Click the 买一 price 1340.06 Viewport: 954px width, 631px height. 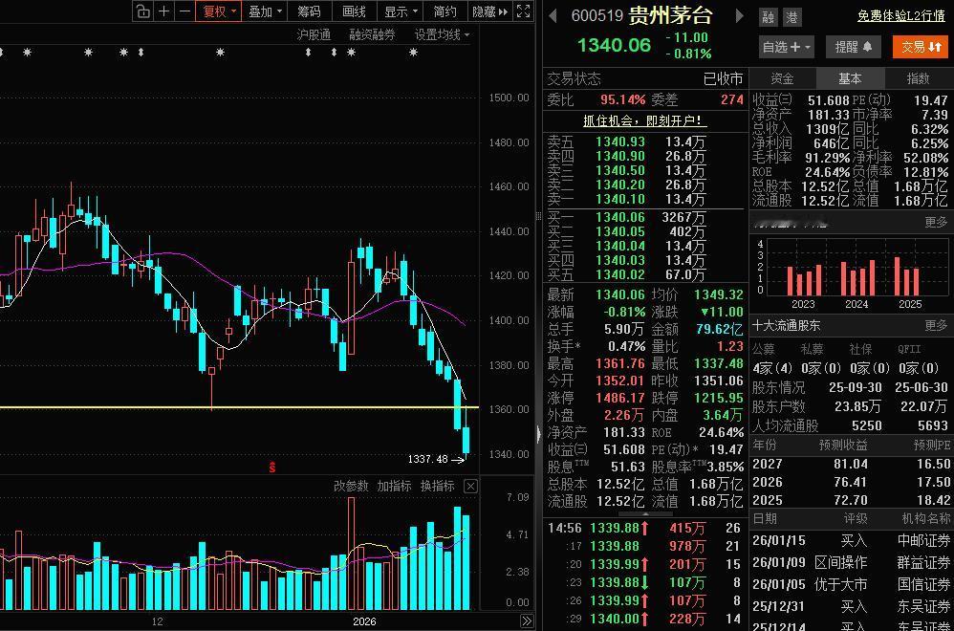click(620, 217)
